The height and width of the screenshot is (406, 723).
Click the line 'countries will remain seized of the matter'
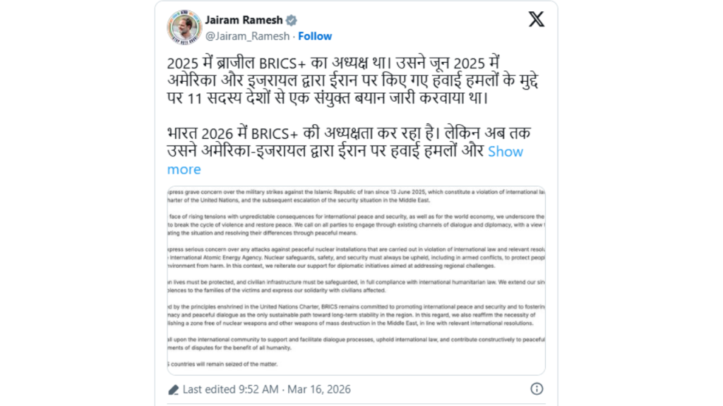(x=224, y=364)
